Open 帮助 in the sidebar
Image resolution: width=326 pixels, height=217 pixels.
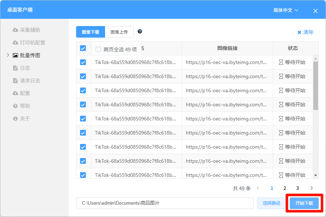pyautogui.click(x=21, y=106)
